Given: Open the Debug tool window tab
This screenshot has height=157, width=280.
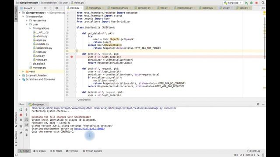Looking at the screenshot, I should click(40, 151).
